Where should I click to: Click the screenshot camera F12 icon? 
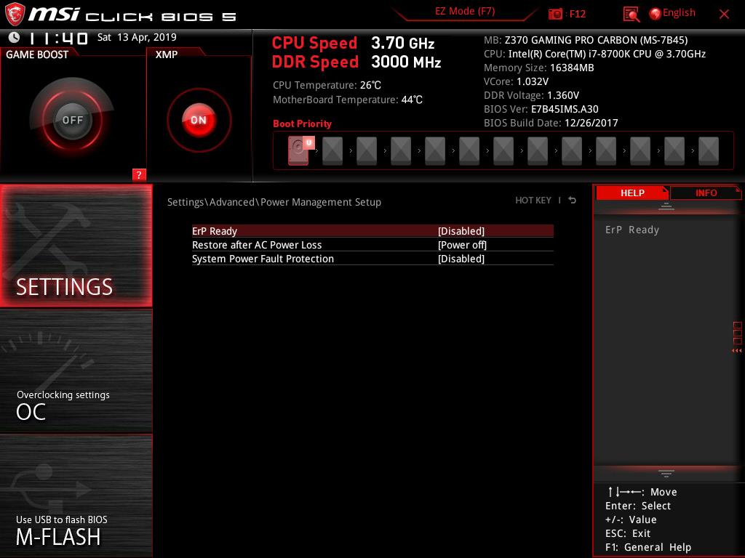click(x=555, y=15)
